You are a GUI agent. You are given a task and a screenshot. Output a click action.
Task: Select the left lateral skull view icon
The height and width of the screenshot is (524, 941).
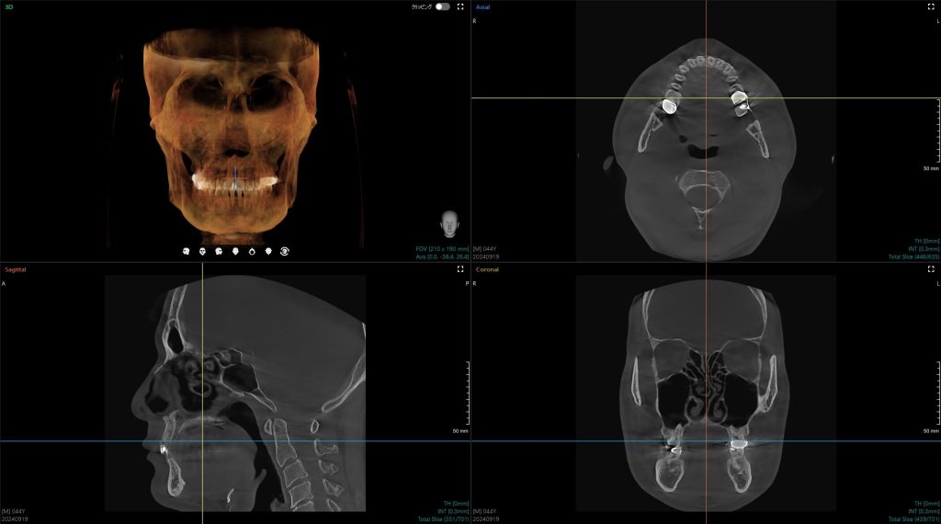coord(220,250)
